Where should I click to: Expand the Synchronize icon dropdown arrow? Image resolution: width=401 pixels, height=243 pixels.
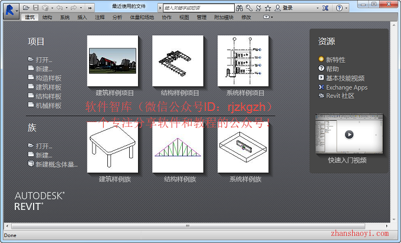pos(52,8)
